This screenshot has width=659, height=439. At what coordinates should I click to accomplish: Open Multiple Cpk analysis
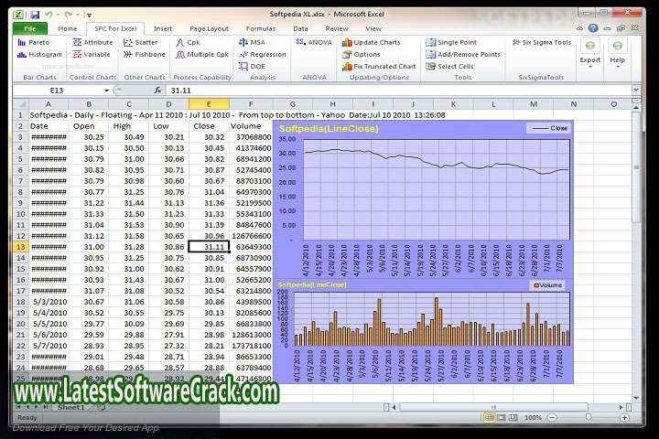(x=202, y=55)
